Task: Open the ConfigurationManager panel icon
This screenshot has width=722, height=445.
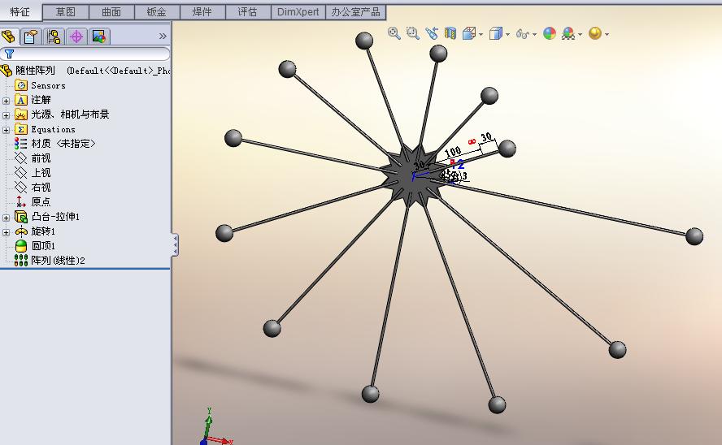Action: [54, 37]
